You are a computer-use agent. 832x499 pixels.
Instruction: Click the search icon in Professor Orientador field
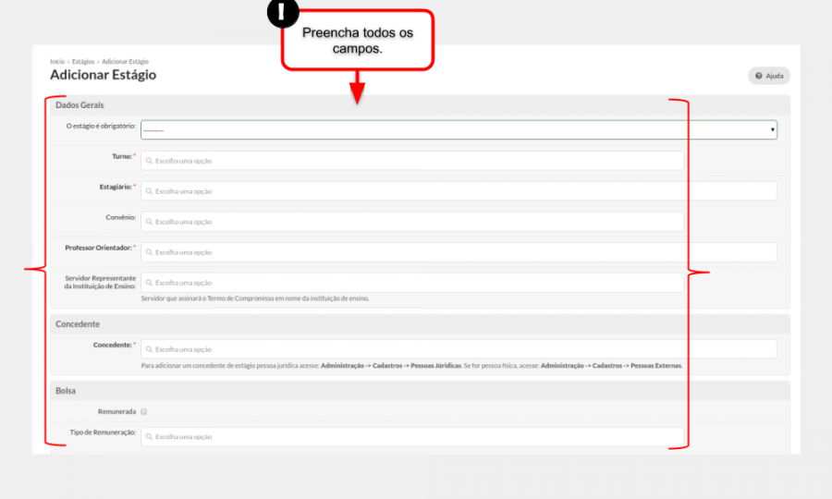149,252
